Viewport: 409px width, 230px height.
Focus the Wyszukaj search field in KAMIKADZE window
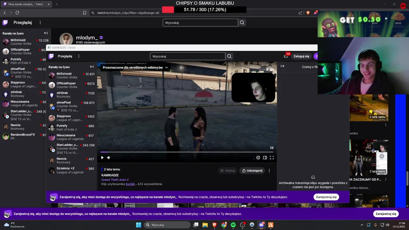188,56
